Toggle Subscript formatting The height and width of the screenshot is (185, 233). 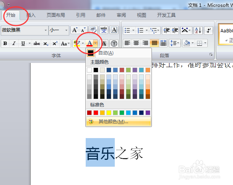(46, 43)
